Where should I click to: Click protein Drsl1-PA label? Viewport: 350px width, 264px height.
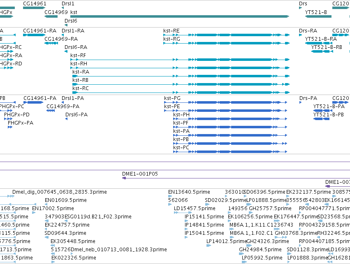pos(73,98)
